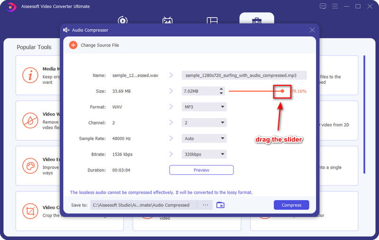This screenshot has height=240, width=379.
Task: Click the Video Watermark Remover icon
Action: pos(30,120)
